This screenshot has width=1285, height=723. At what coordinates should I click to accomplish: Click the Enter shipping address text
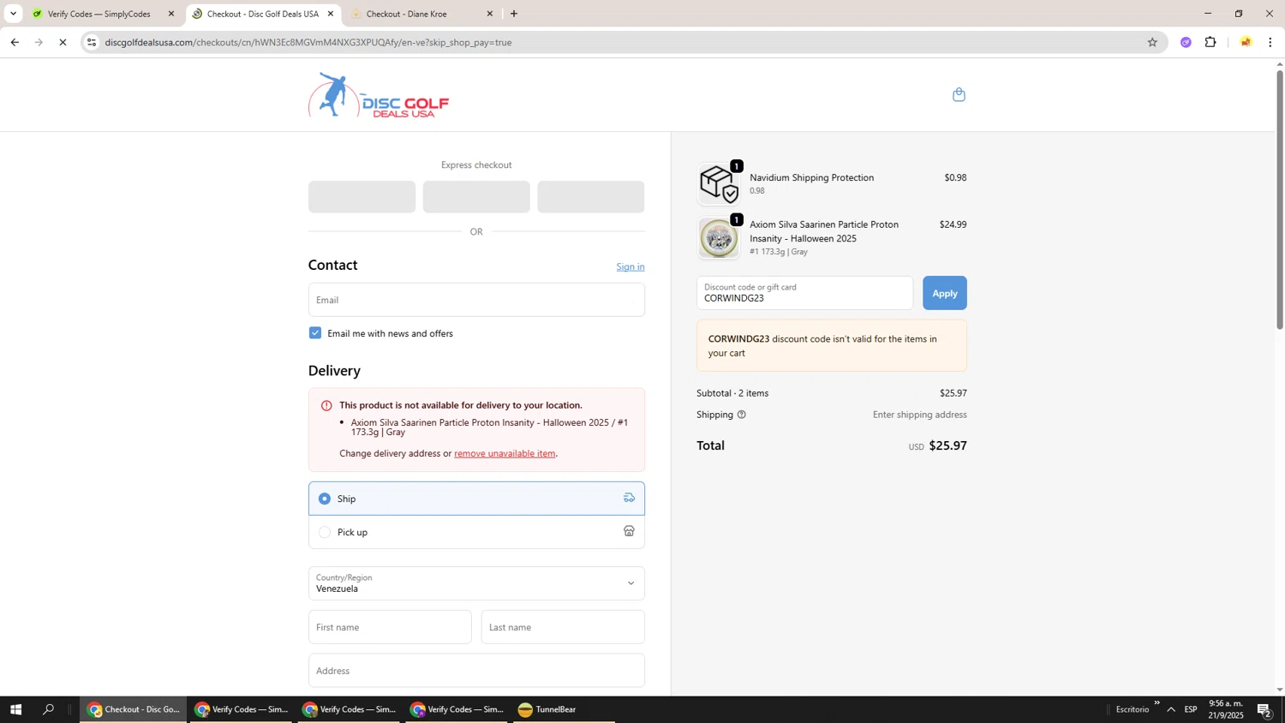click(x=920, y=415)
